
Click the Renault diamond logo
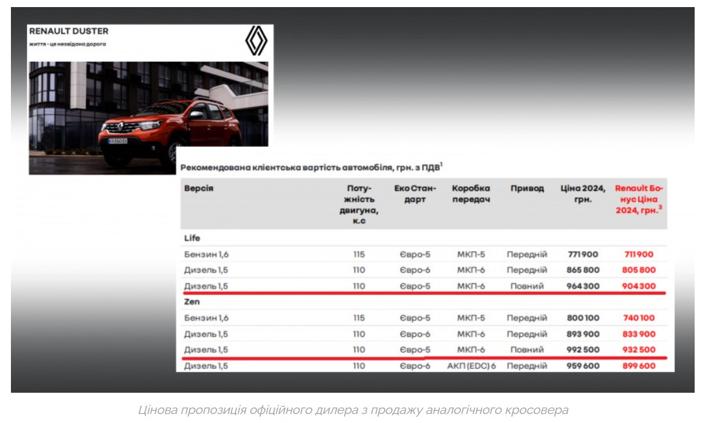point(256,42)
